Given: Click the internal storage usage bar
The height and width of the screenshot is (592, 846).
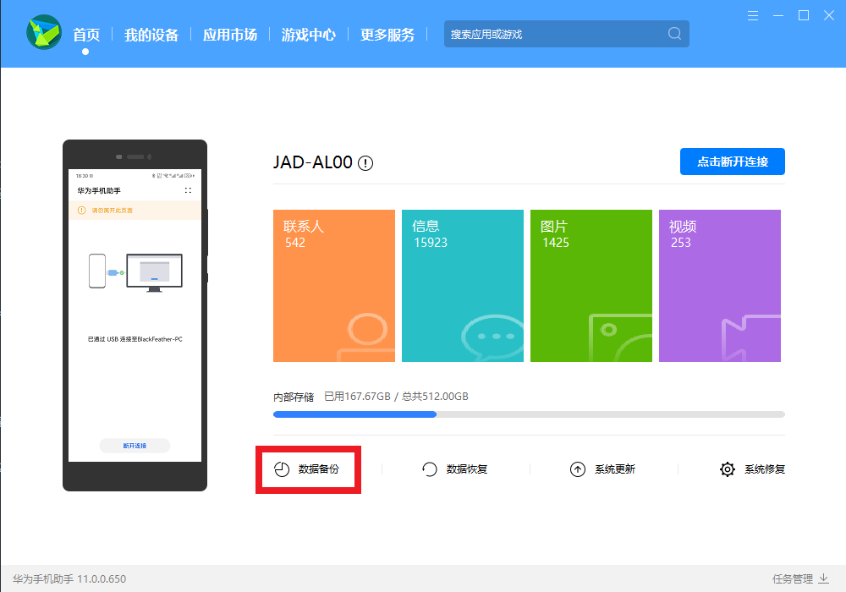Looking at the screenshot, I should pos(529,414).
